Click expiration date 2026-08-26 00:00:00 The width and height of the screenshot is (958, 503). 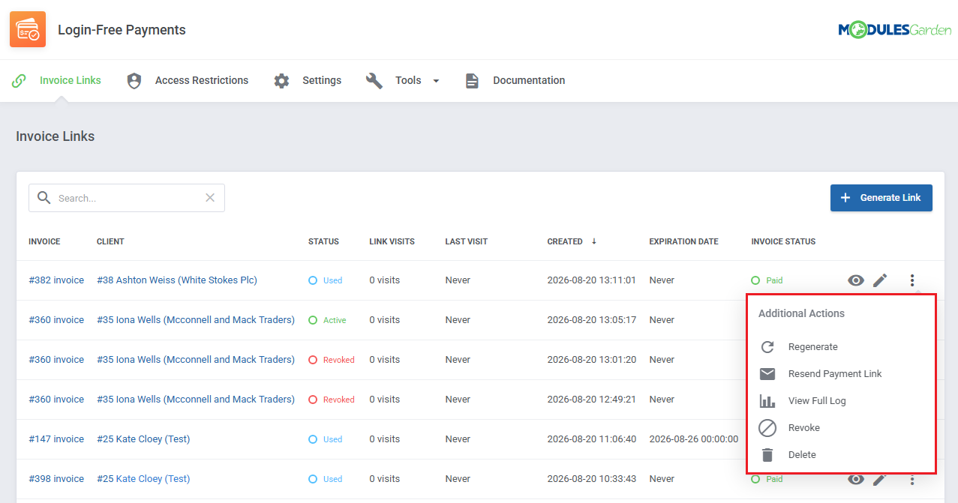(x=694, y=439)
